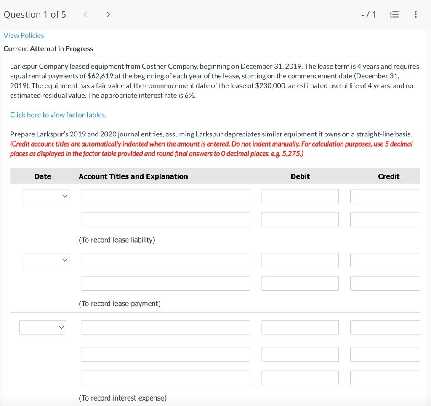This screenshot has width=431, height=406.
Task: Click '(To record lease payment)' caption
Action: [120, 304]
